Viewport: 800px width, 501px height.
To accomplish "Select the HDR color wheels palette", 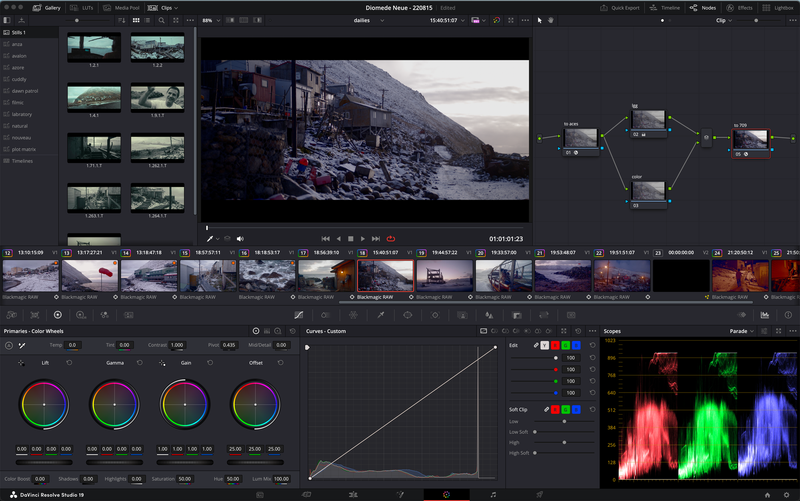I will click(x=81, y=315).
